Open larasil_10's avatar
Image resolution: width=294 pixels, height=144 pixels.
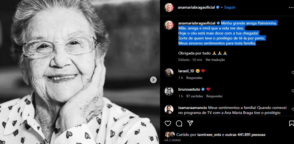[169, 73]
